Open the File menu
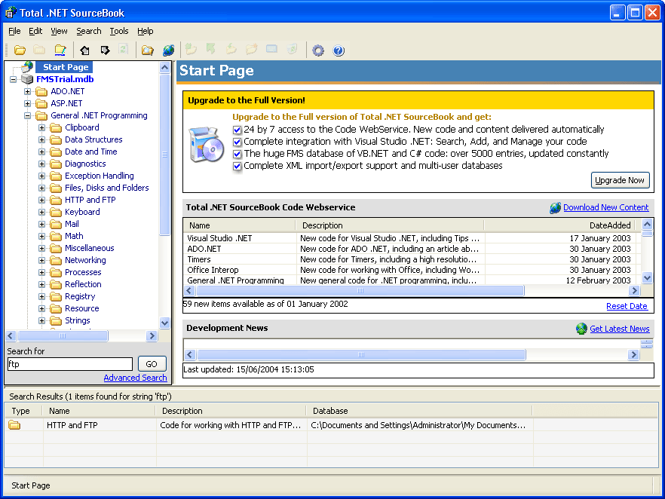The width and height of the screenshot is (665, 499). click(x=14, y=31)
